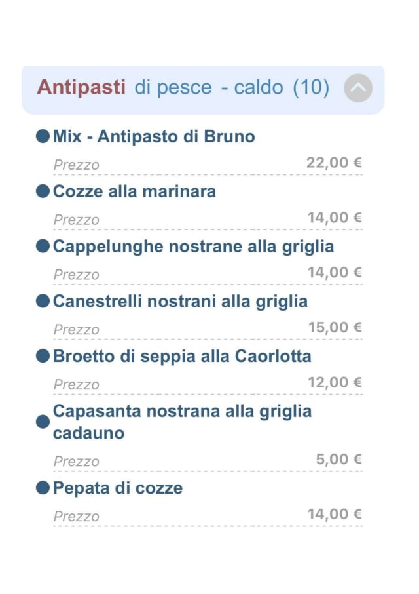Click bullet beside Cappelunghe nostrane alla griglia
Viewport: 419px width, 594px height.
click(x=43, y=247)
